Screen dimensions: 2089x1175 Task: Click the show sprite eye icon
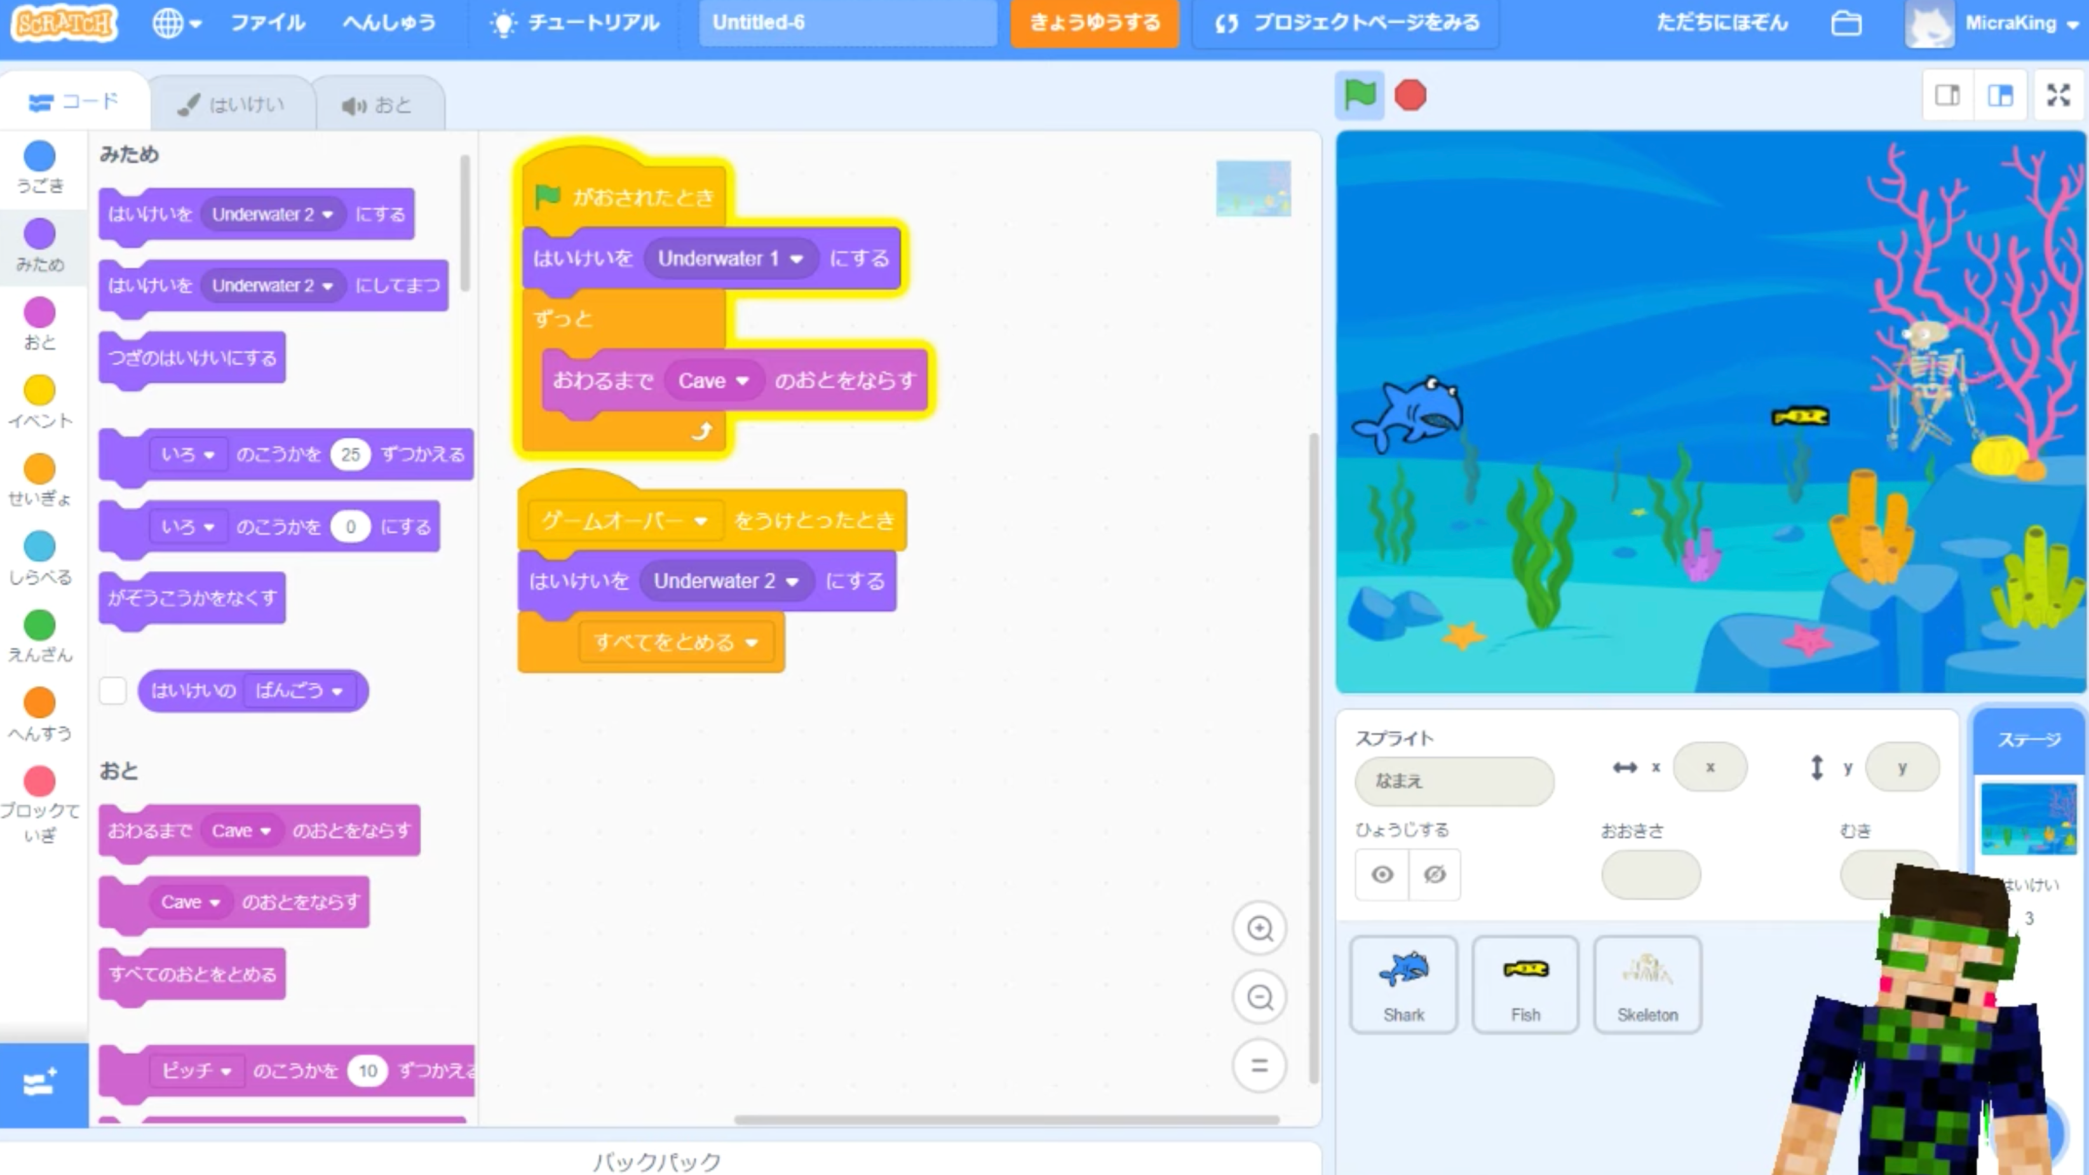(x=1382, y=874)
